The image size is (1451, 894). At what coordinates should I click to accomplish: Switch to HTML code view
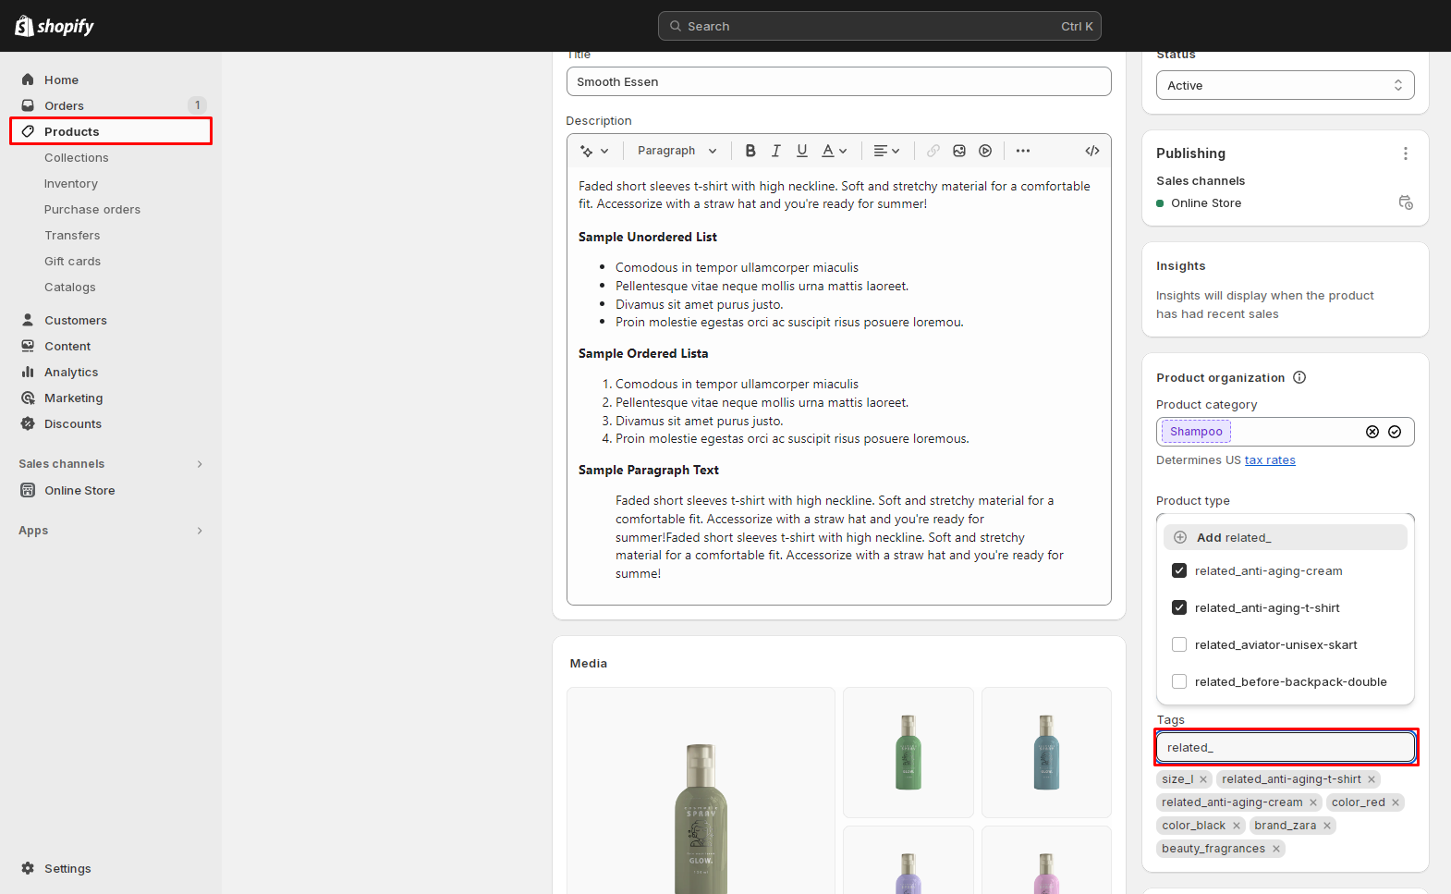[1092, 151]
